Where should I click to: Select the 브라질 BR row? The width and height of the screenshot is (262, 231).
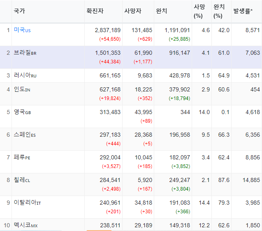point(131,57)
